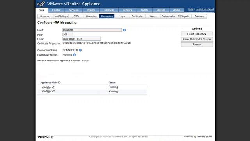Go to the Migrate tab
Screen dimensions: 250x141
161,10
